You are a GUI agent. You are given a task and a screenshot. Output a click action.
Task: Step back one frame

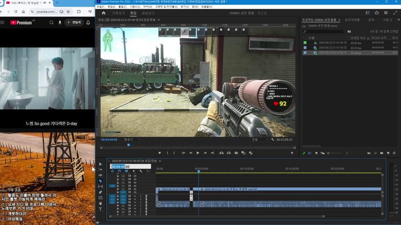pyautogui.click(x=190, y=153)
